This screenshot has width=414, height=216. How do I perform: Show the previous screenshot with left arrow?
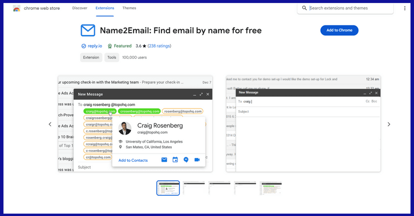point(50,124)
